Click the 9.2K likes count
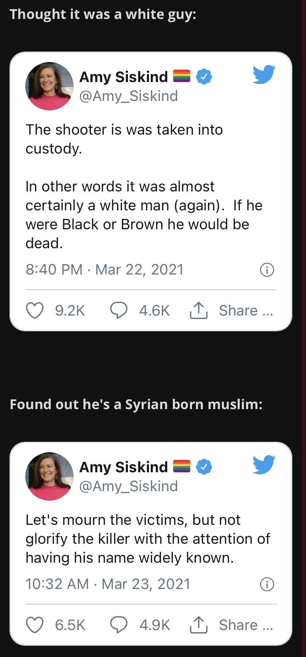 pos(70,311)
